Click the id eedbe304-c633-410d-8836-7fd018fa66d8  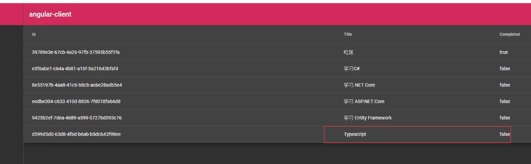76,102
